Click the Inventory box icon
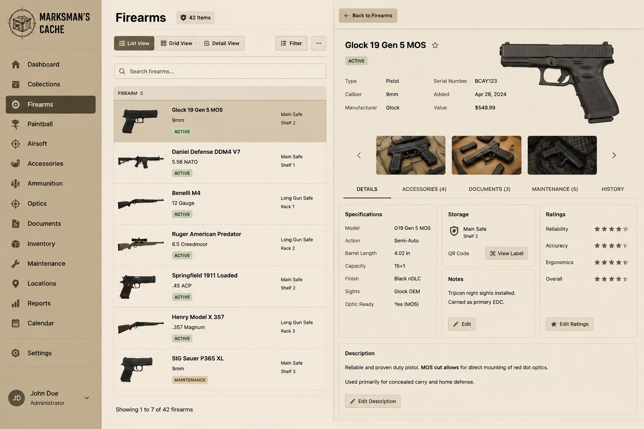 [16, 244]
